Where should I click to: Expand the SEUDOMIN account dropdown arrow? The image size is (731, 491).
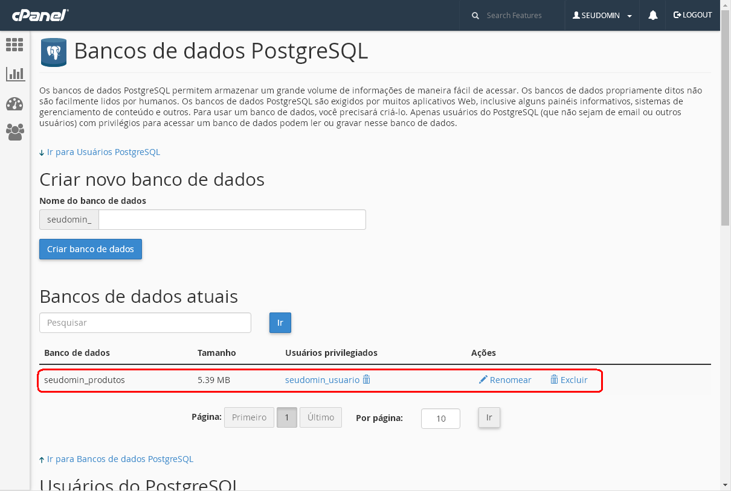pos(630,16)
